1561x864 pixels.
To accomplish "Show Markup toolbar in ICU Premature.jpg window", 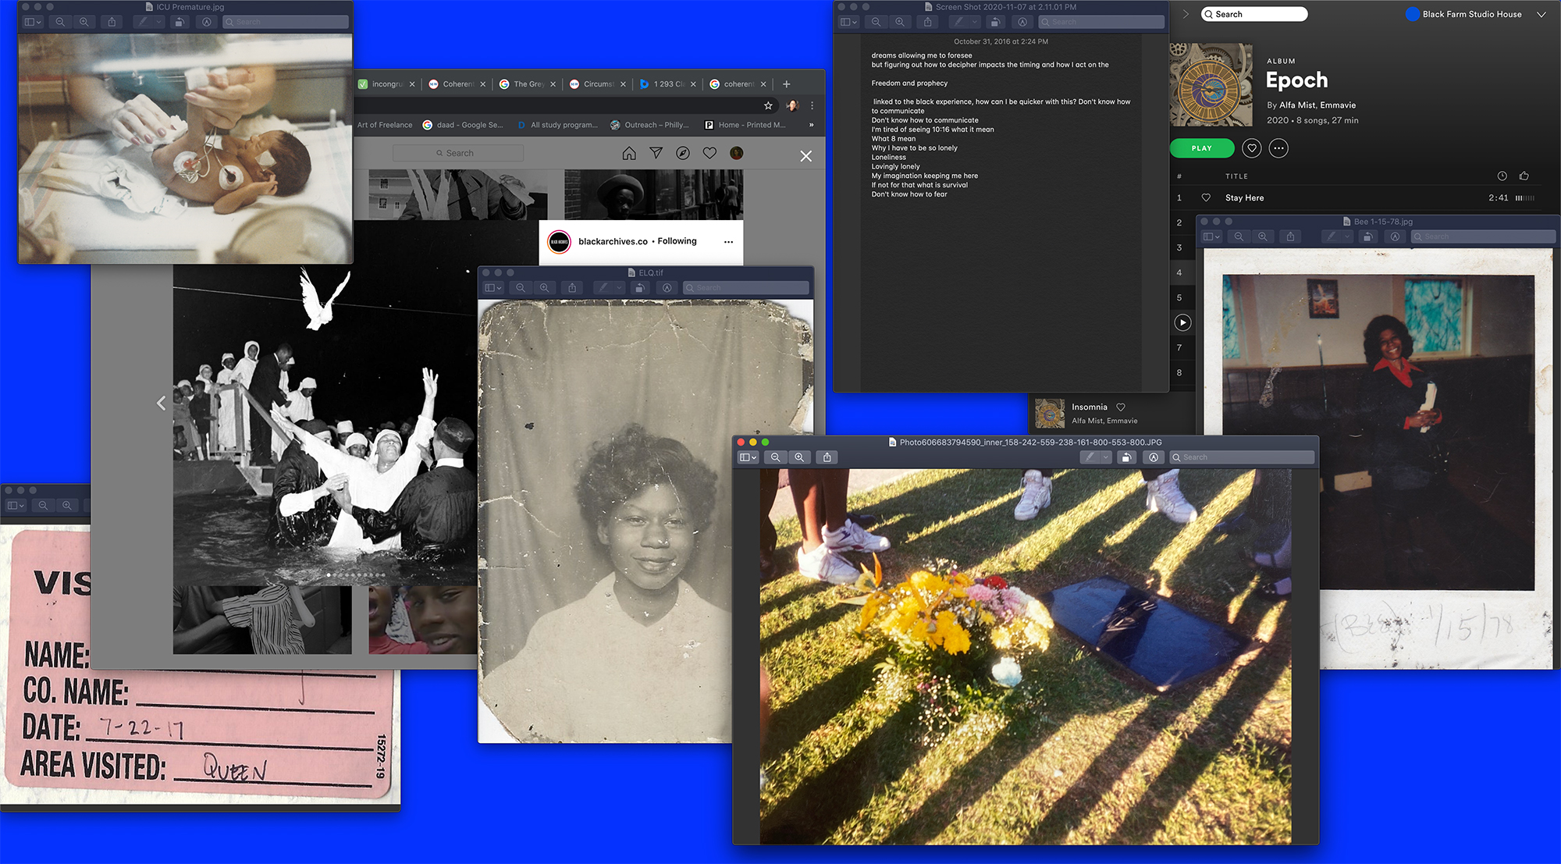I will 206,22.
